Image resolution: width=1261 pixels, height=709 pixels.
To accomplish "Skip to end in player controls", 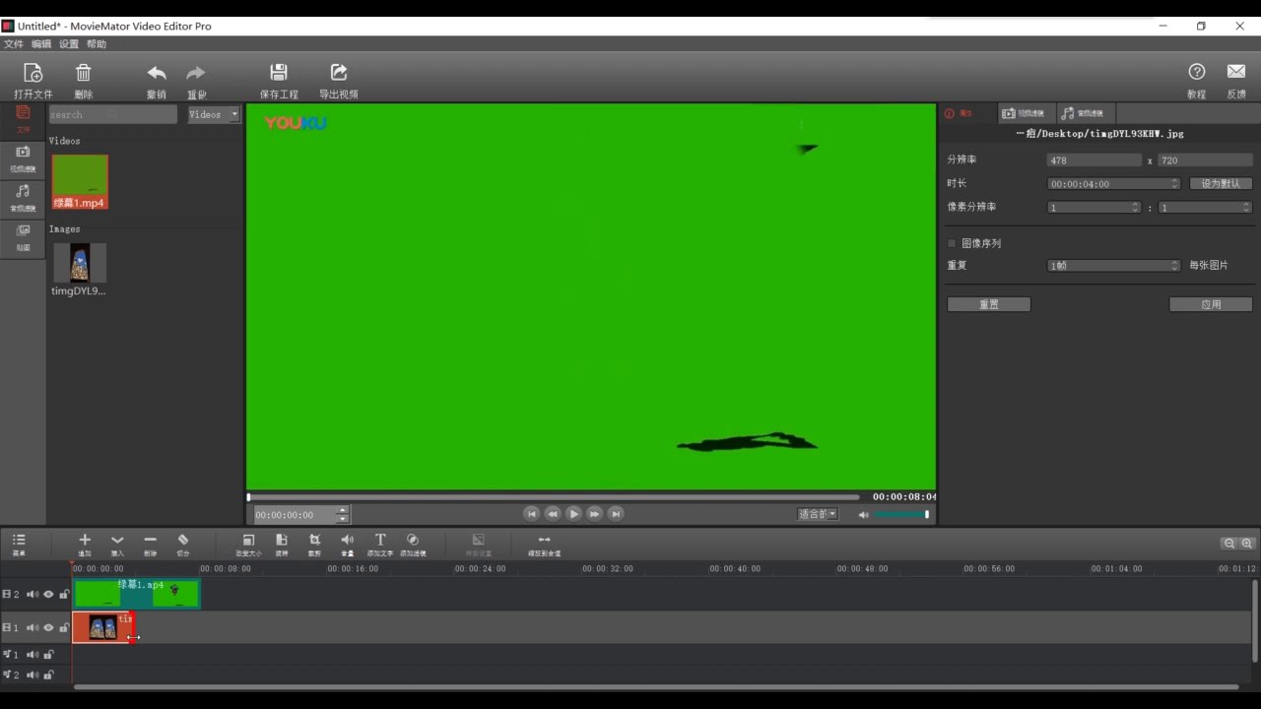I will click(616, 514).
